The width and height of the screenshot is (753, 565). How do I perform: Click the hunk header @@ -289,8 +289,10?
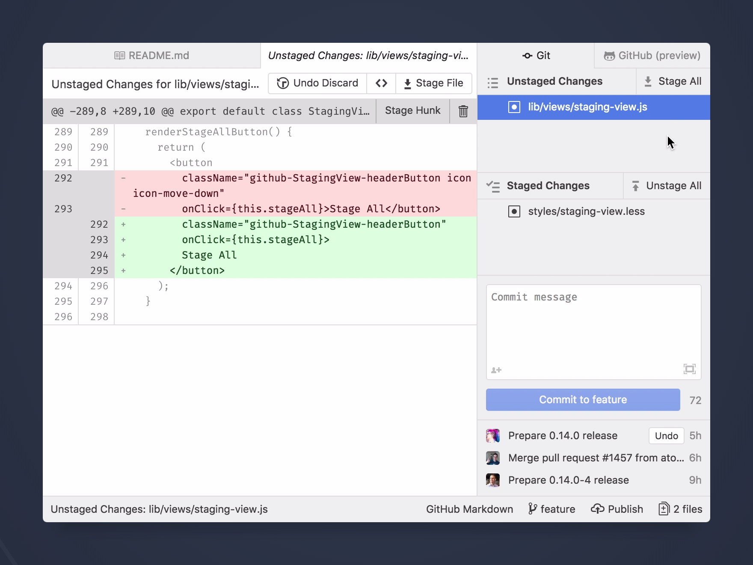(210, 111)
